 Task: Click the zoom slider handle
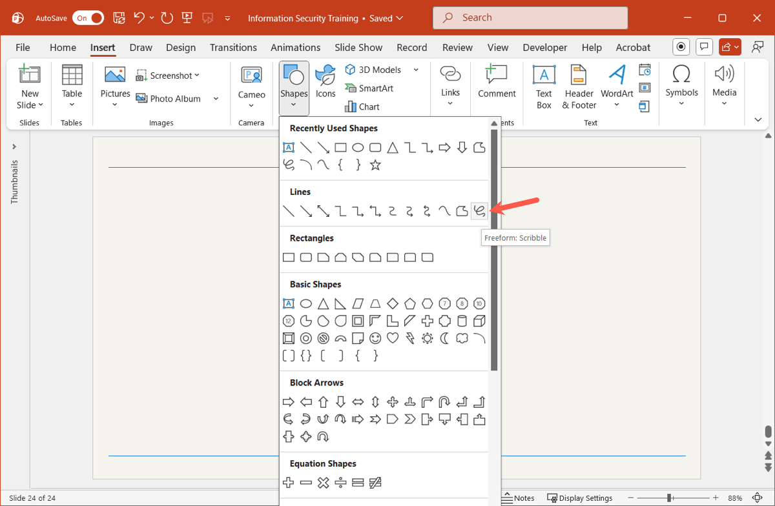point(670,498)
